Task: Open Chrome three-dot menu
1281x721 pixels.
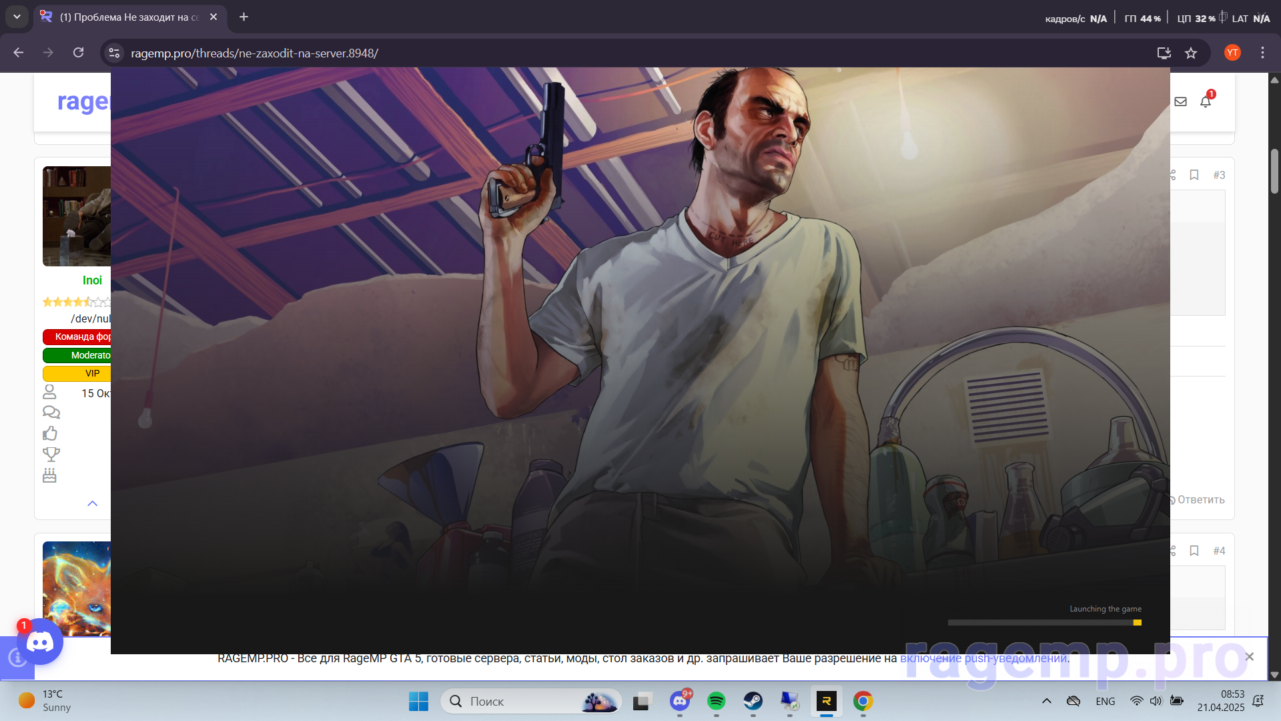Action: click(1262, 53)
